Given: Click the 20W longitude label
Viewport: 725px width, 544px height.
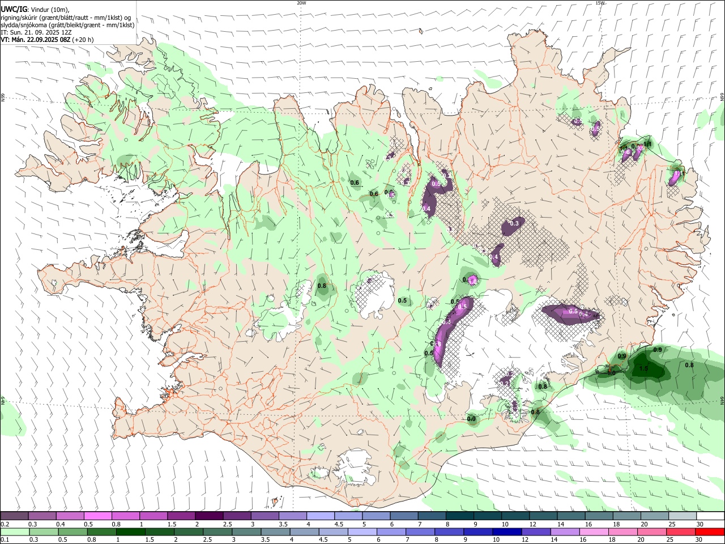Looking at the screenshot, I should 301,3.
